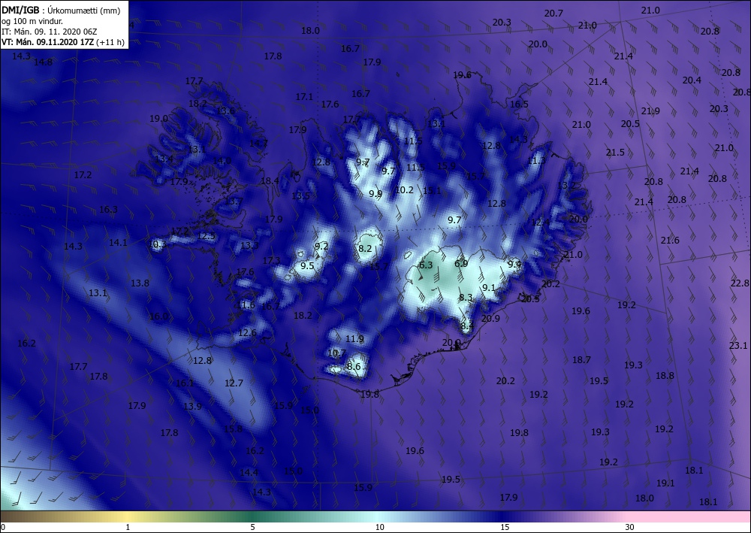Image resolution: width=751 pixels, height=533 pixels.
Task: Click the '19.0' value on the map
Action: [158, 118]
